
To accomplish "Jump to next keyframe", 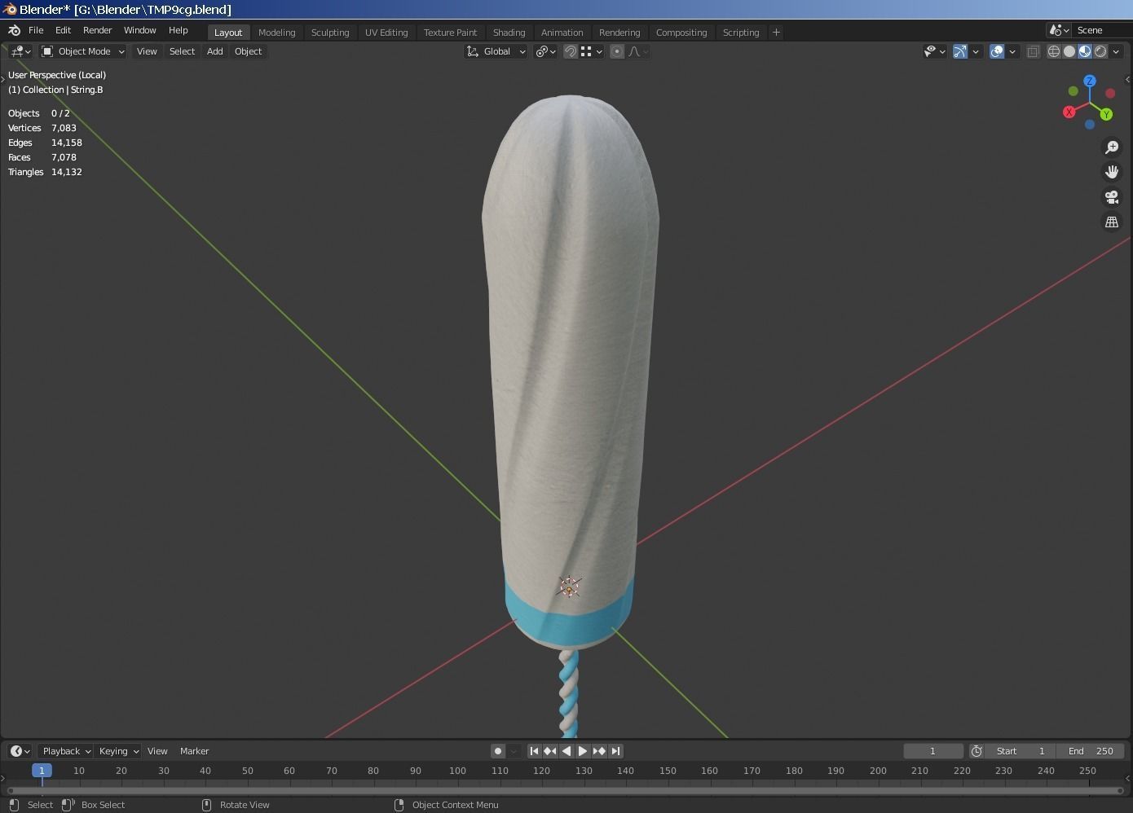I will (599, 751).
